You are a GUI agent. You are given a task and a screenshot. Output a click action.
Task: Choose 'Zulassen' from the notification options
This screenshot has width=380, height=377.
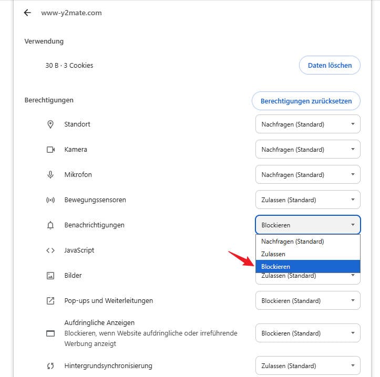pyautogui.click(x=273, y=254)
